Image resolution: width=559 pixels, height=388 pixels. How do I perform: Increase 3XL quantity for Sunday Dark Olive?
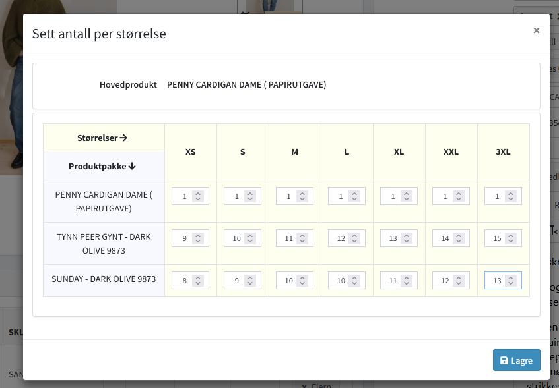coord(510,277)
